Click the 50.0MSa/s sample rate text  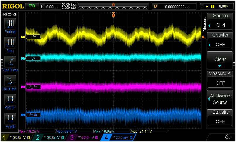pos(69,5)
